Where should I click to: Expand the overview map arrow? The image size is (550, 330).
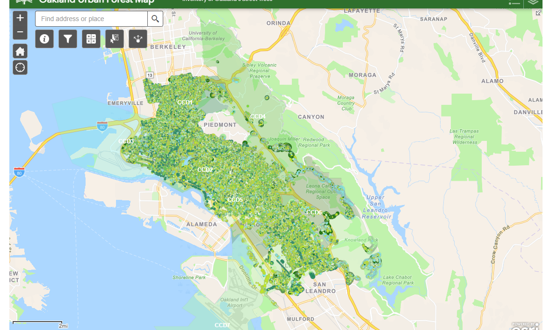pos(538,13)
